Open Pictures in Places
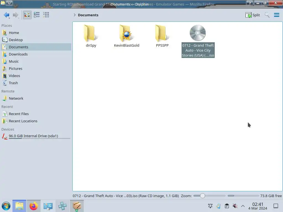The width and height of the screenshot is (283, 212). (36, 69)
